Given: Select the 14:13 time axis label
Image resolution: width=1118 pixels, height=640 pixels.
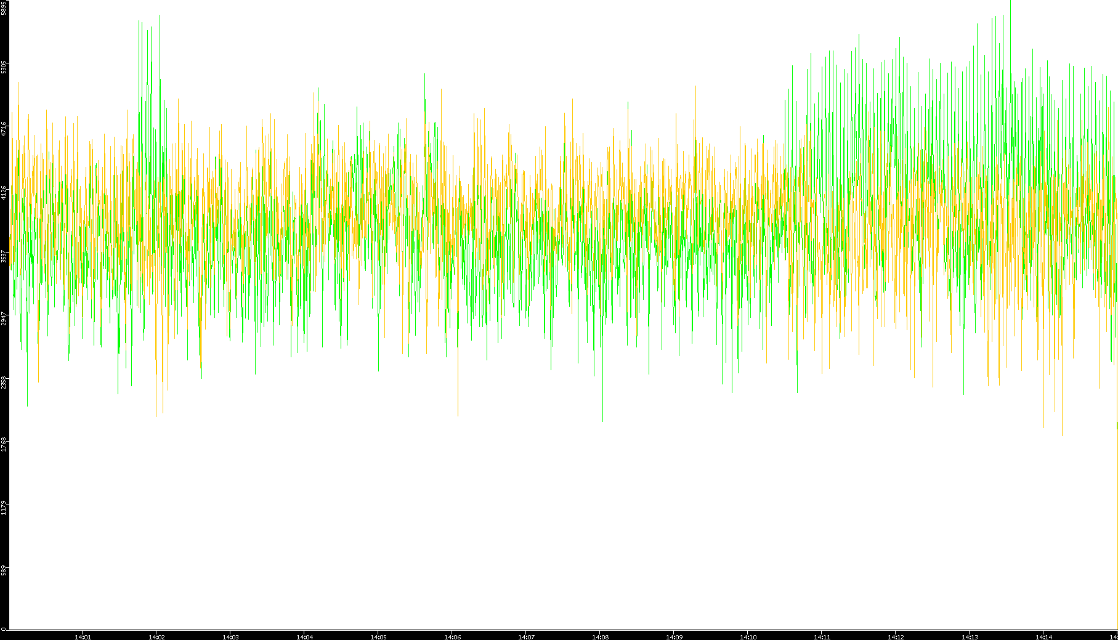Looking at the screenshot, I should point(970,637).
